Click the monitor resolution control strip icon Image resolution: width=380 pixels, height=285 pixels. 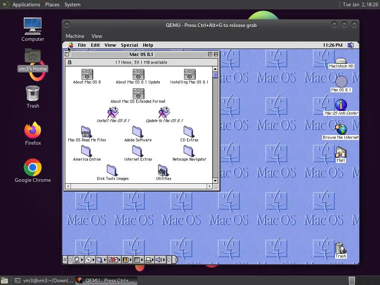click(x=137, y=260)
